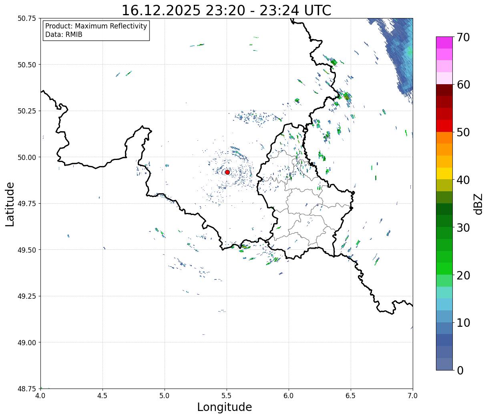Click the dBZ colorbar unit label

click(x=478, y=204)
